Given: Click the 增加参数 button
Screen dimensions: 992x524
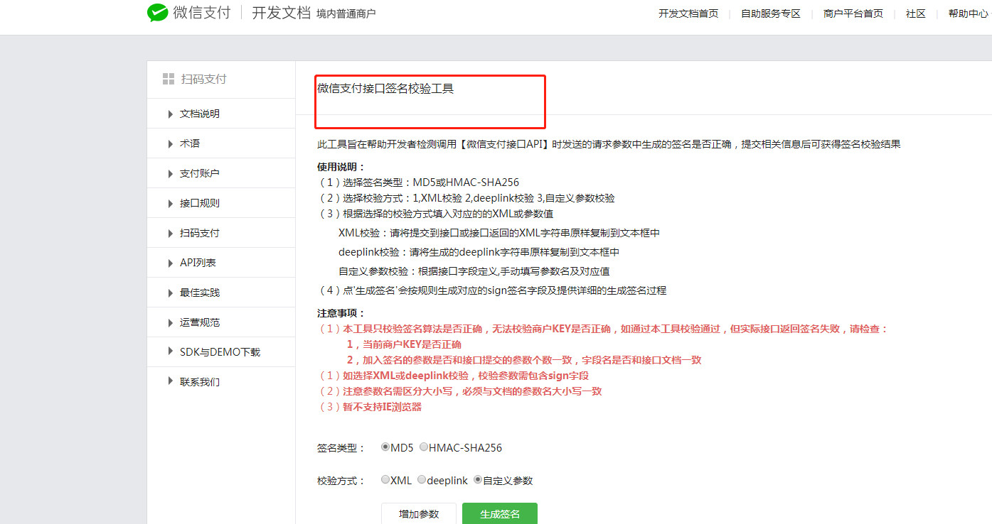Looking at the screenshot, I should 419,513.
